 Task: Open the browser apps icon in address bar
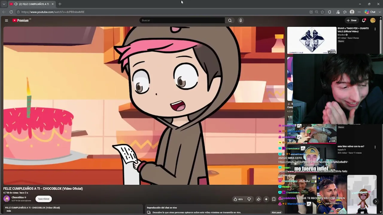(311, 12)
